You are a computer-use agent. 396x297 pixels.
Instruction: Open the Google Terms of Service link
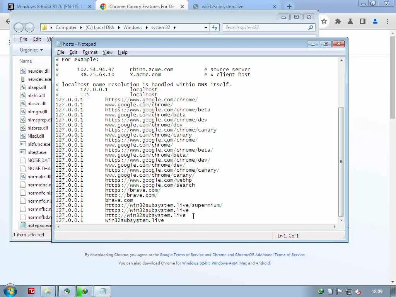coord(182,254)
